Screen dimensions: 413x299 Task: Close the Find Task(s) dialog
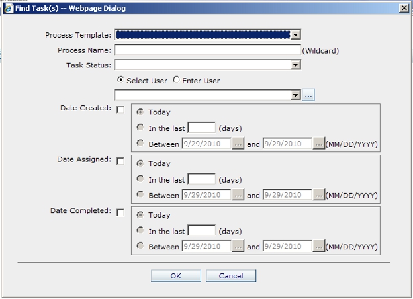[x=404, y=8]
